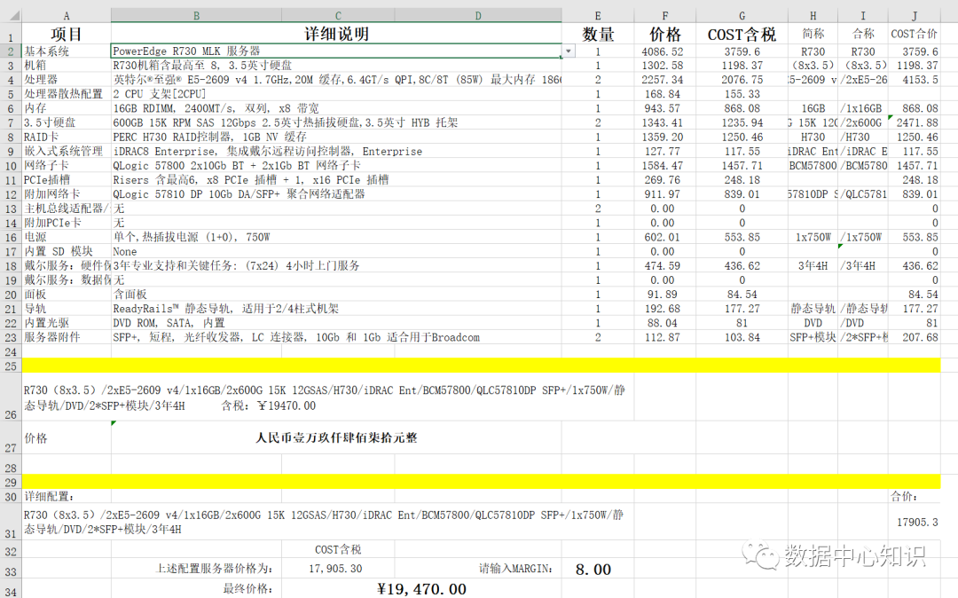Select column J header

click(x=914, y=16)
